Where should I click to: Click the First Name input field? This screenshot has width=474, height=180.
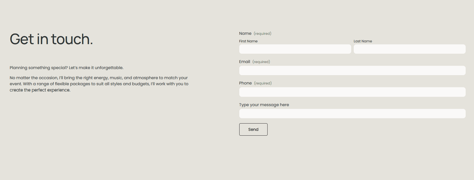click(x=295, y=49)
